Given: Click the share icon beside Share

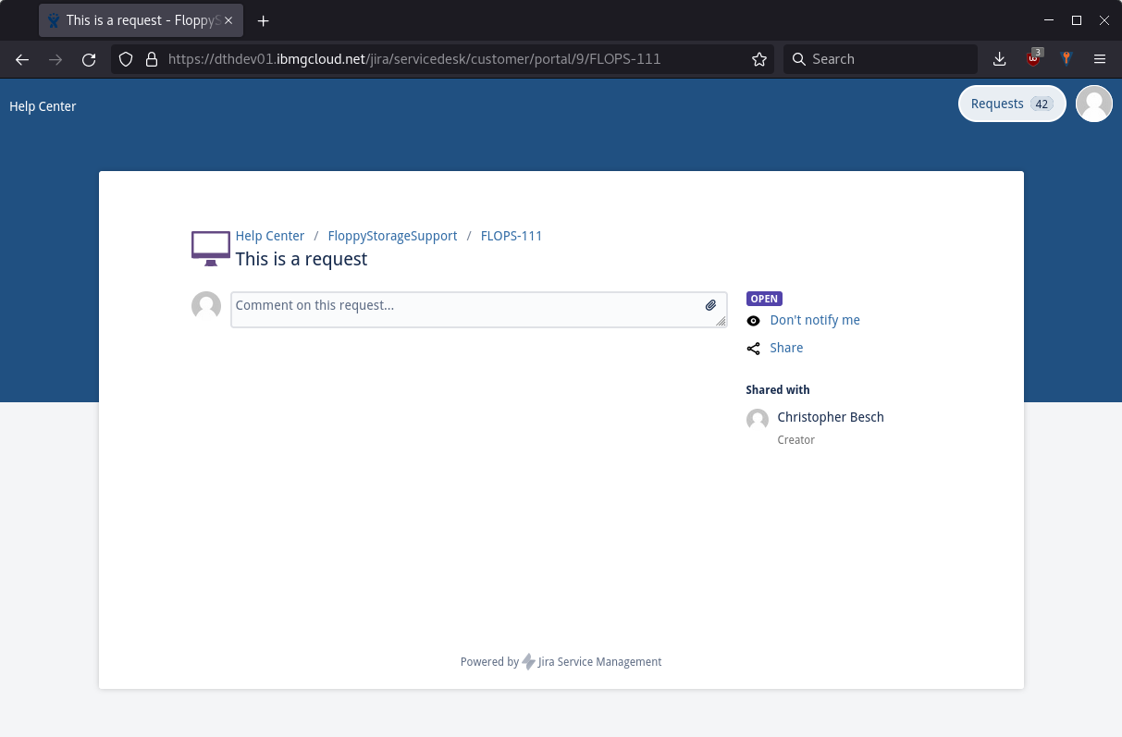Looking at the screenshot, I should tap(753, 349).
